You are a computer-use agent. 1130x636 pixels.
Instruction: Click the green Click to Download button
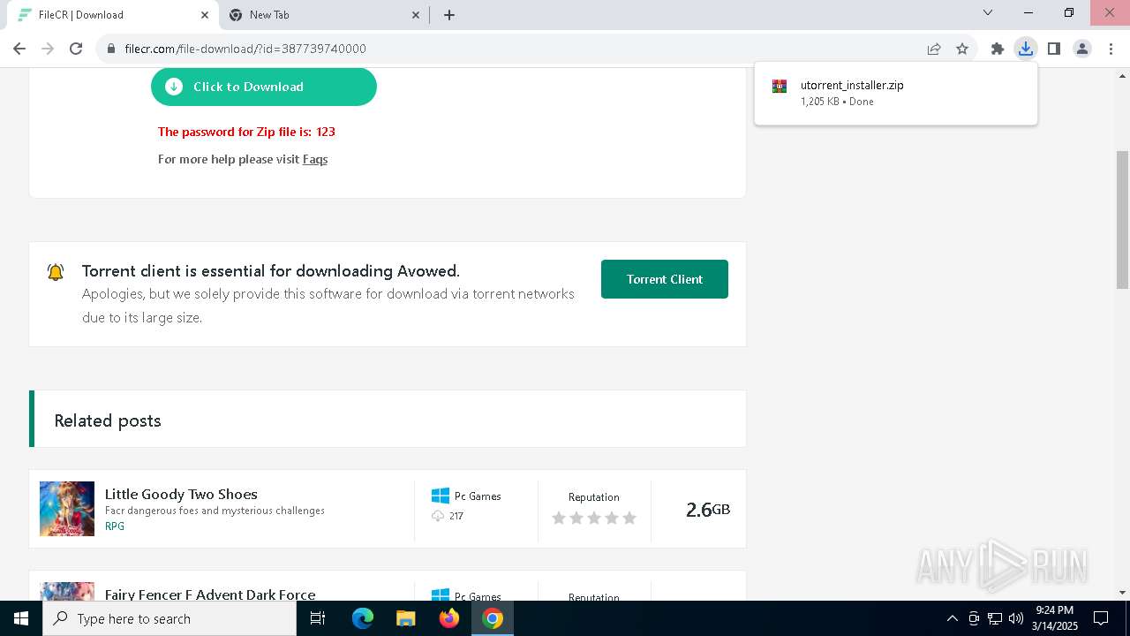tap(264, 87)
